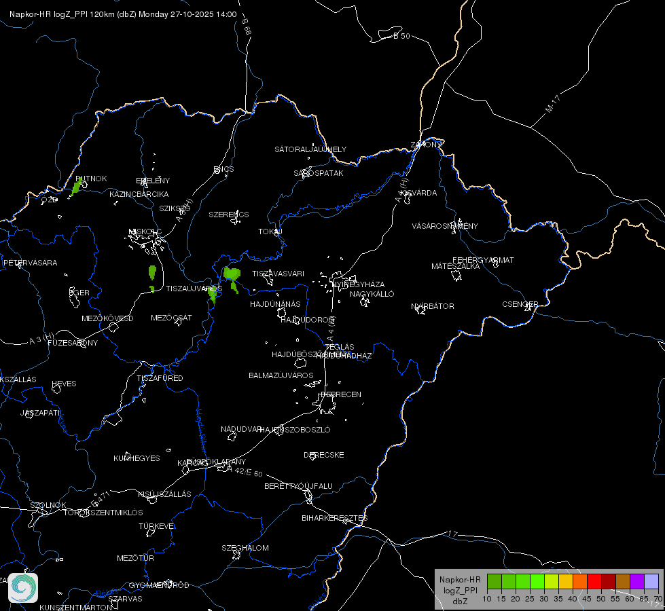Click the FEHÉRGYARMAT town label

483,260
